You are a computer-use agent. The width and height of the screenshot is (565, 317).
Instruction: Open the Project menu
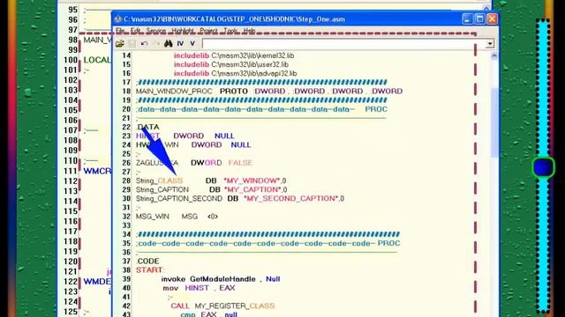coord(208,31)
